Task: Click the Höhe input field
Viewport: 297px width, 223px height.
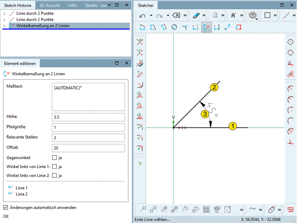Action: pos(88,117)
